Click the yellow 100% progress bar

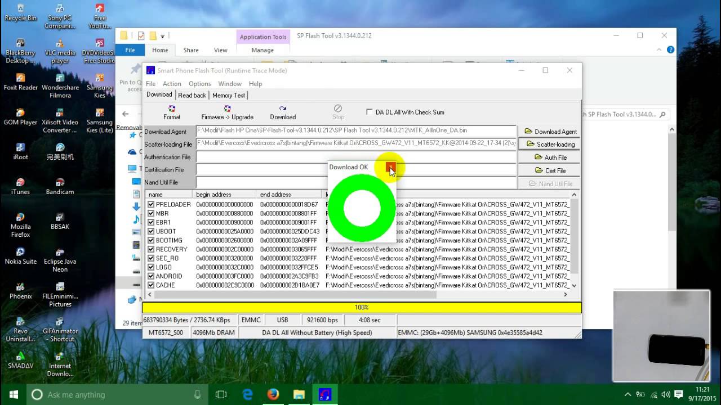click(x=362, y=307)
